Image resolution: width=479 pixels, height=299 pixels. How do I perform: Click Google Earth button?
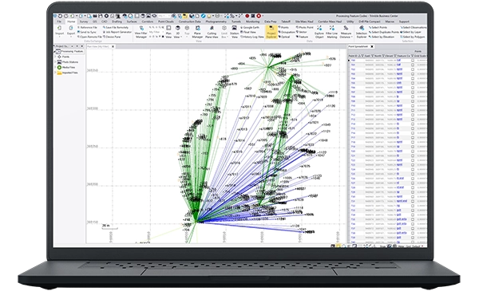click(x=250, y=27)
